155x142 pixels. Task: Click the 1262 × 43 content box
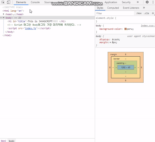(126, 68)
